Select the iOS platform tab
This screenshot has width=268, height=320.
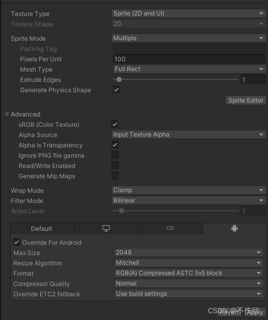170,228
